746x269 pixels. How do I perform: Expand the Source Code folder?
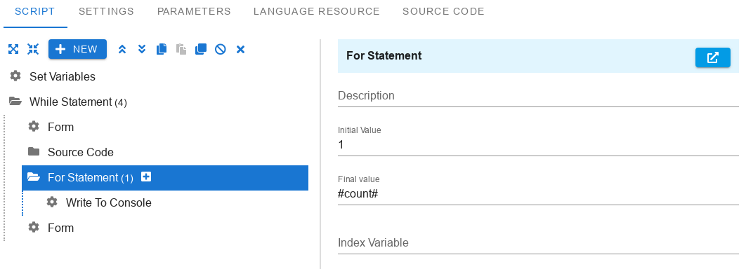click(33, 152)
